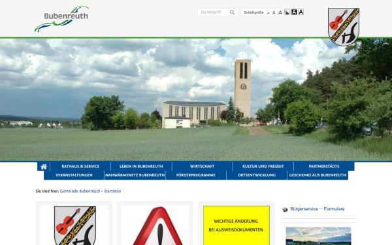The image size is (392, 245).
Task: Click the Bubenreuth coat of arms in header
Action: click(344, 27)
